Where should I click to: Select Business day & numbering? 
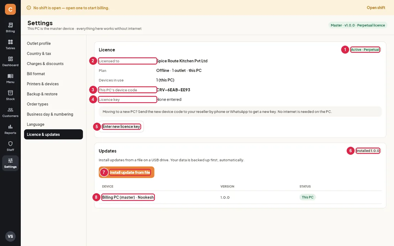pyautogui.click(x=53, y=114)
